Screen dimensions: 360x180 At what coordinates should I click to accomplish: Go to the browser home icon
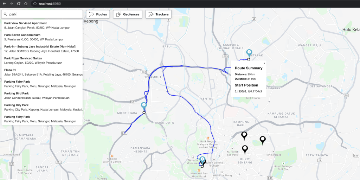(x=26, y=4)
